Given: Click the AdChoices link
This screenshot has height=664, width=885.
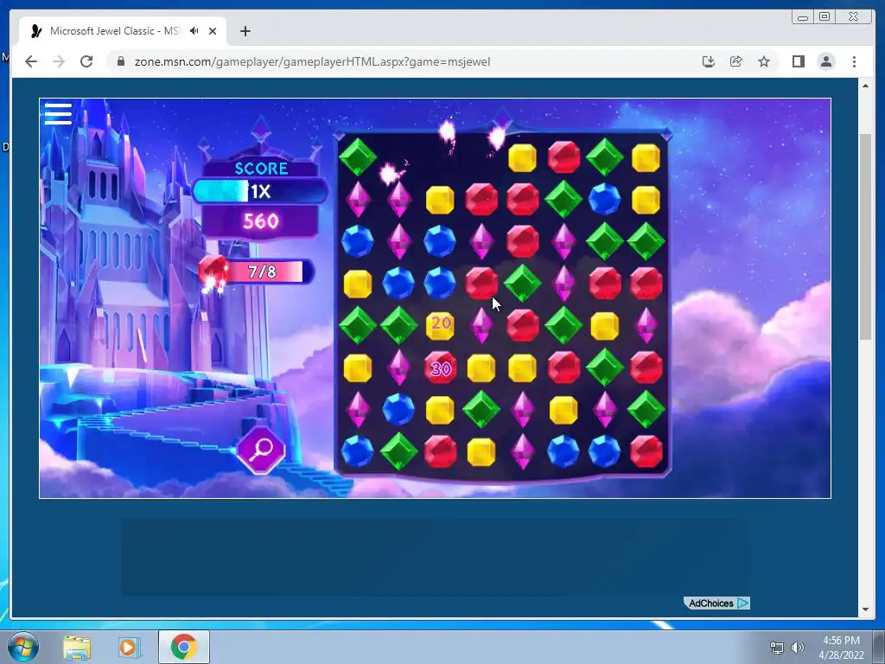Looking at the screenshot, I should point(716,603).
